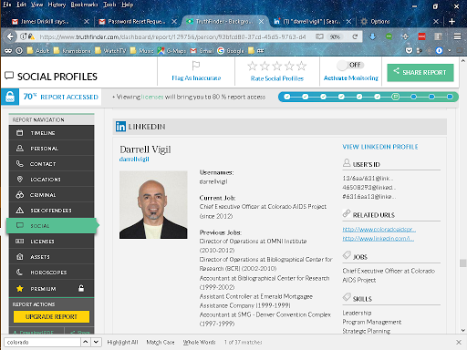Image resolution: width=467 pixels, height=350 pixels.
Task: Click the licenses link in access message
Action: point(152,97)
